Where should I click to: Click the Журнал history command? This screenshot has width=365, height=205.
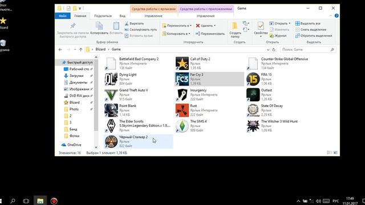point(278,36)
